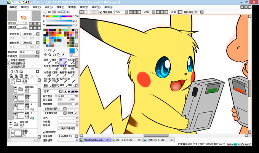Swap foreground and background colors arrow
The height and width of the screenshot is (153, 259).
77,49
